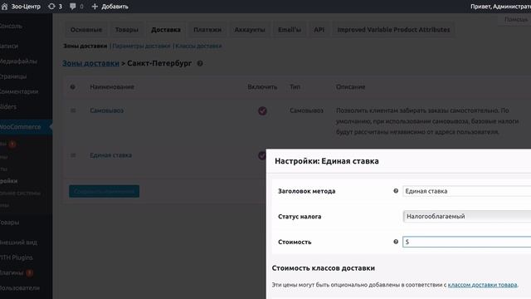Click the Описание column header
531x299 pixels.
coord(350,87)
